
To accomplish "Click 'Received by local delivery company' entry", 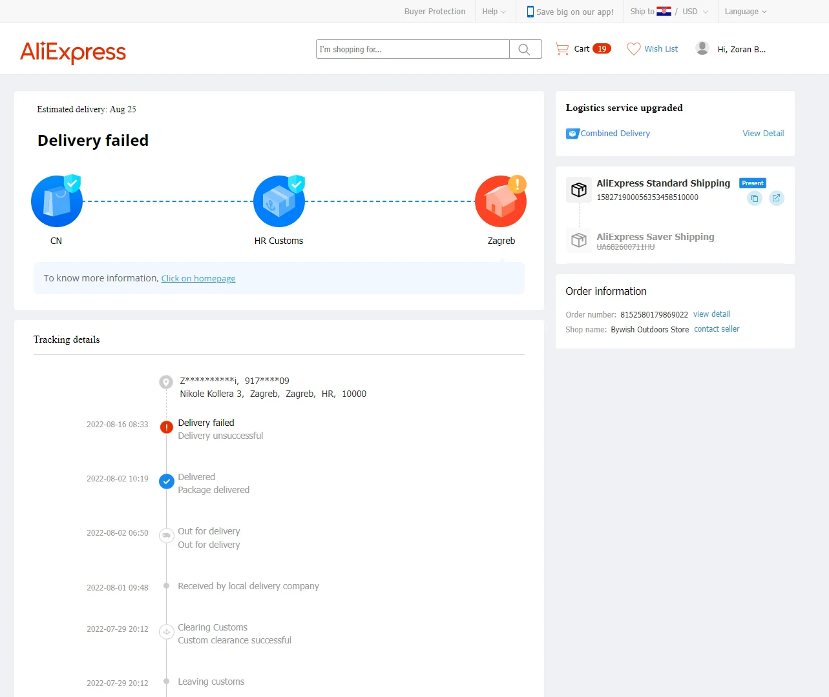I will [248, 586].
